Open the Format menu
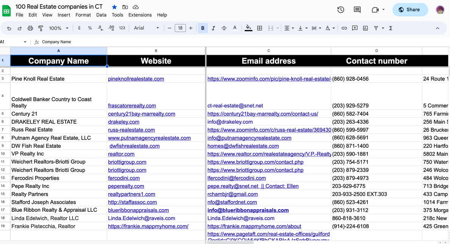This screenshot has width=450, height=244. pos(83,15)
